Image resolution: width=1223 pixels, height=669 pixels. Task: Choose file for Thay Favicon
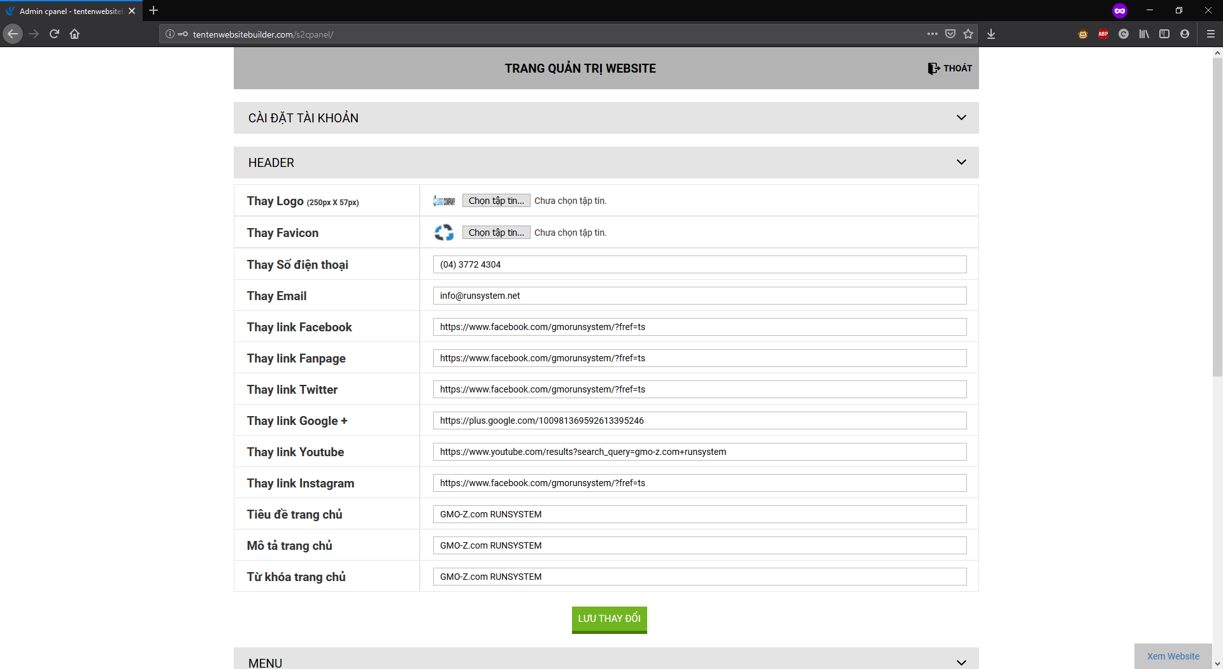tap(496, 233)
